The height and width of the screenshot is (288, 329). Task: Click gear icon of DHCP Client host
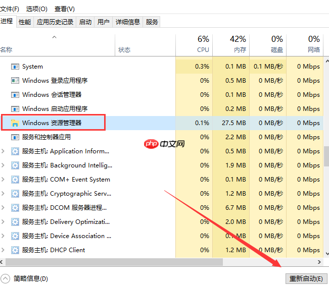pos(15,250)
